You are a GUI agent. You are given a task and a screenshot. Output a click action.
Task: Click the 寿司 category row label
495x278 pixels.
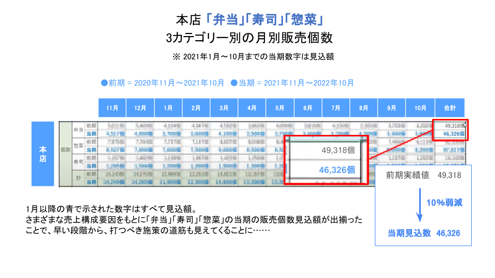click(78, 162)
